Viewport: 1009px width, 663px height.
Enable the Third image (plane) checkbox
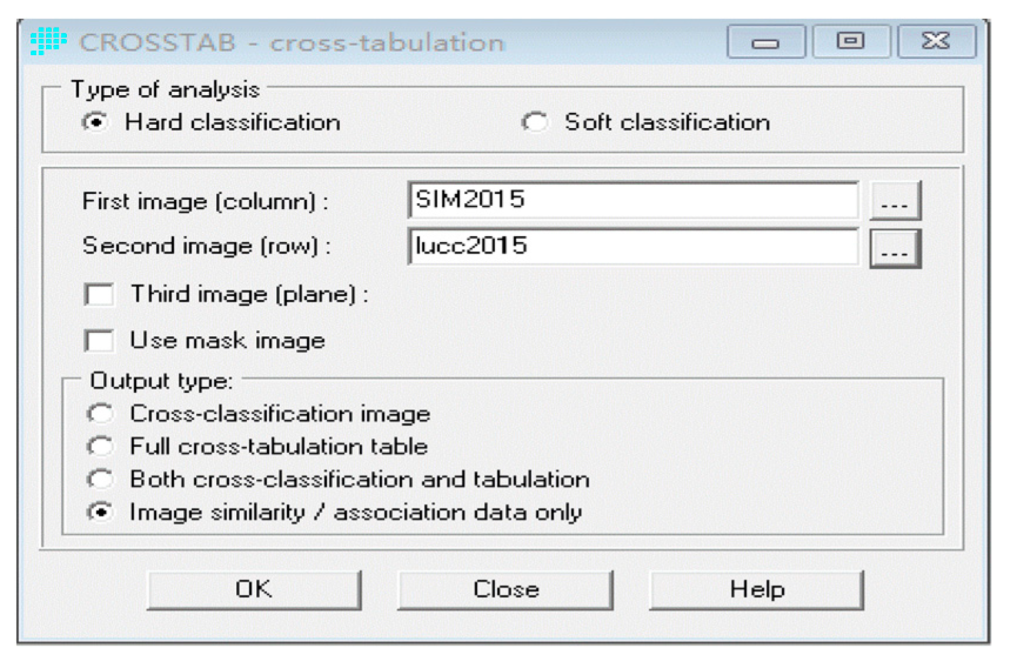(x=99, y=294)
